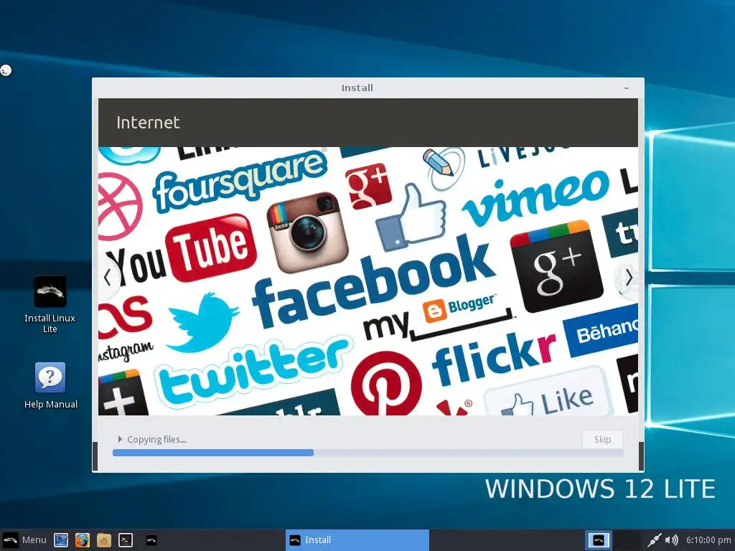Launch Firefox from the taskbar
Viewport: 735px width, 551px height.
(82, 540)
